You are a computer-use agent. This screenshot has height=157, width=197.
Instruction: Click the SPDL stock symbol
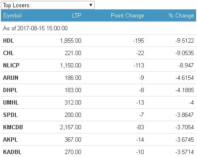pyautogui.click(x=10, y=115)
